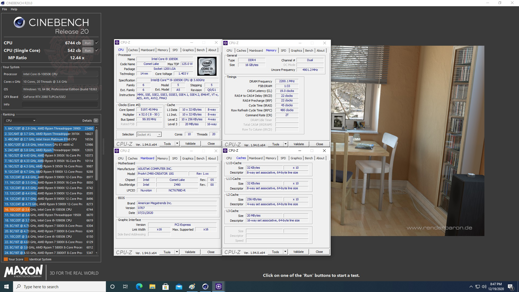
Task: Click the taskbar search box
Action: [59, 287]
